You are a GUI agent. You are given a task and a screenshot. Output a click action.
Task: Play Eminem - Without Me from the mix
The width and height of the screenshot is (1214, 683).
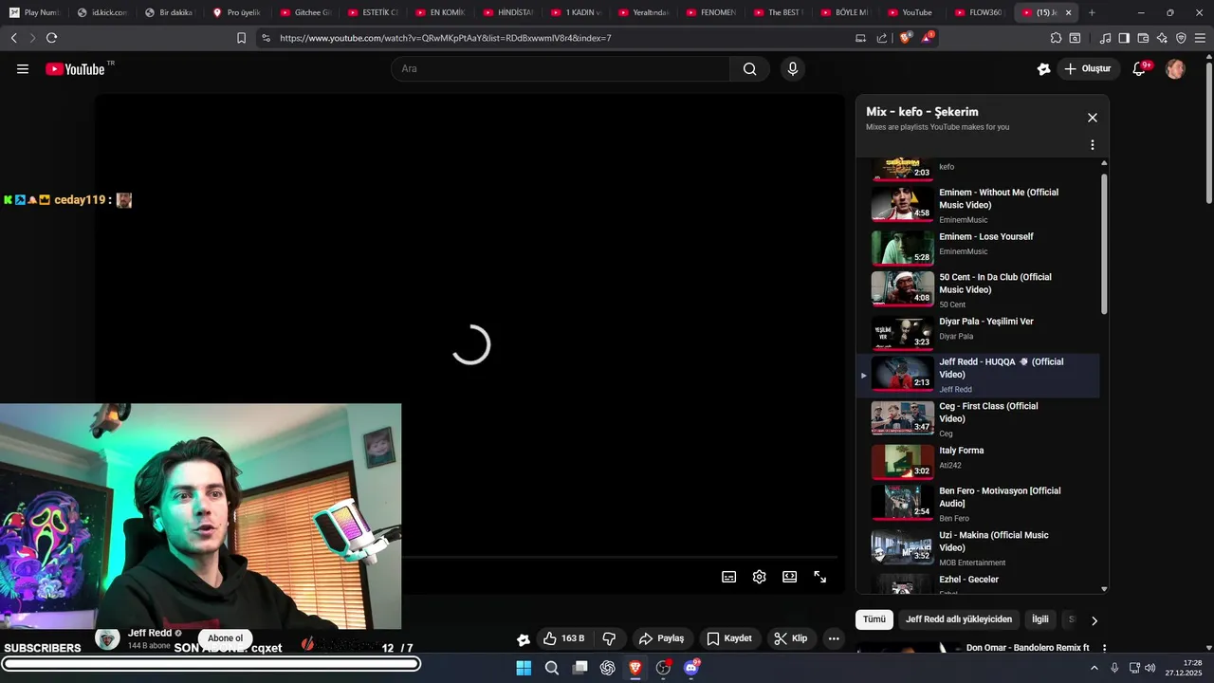977,205
